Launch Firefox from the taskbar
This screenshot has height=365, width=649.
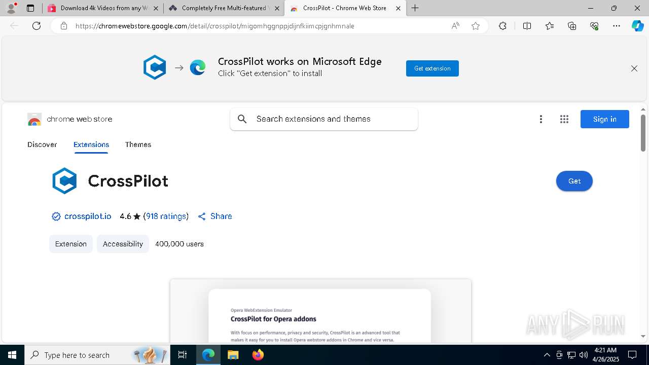[x=258, y=355]
